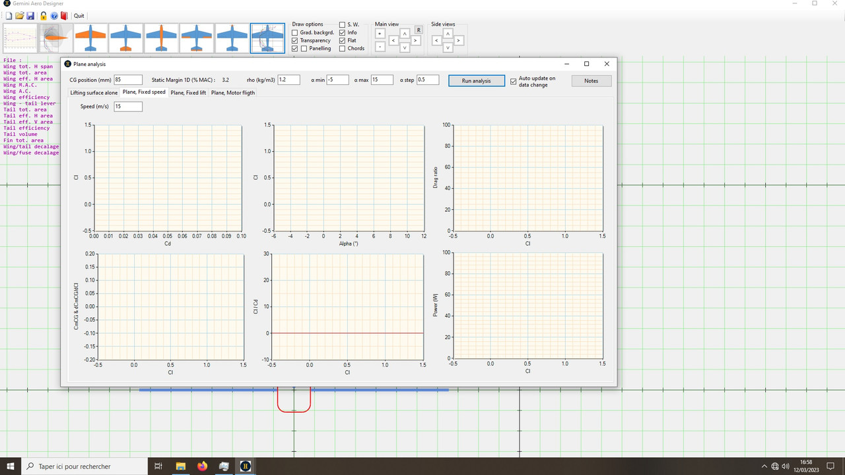Toggle the first checkbox beside Panelling
The image size is (845, 475).
295,48
